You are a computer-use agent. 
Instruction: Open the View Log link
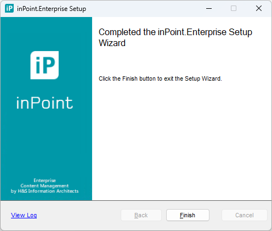click(24, 215)
